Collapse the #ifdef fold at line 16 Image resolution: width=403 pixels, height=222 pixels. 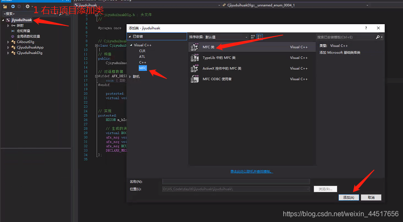click(96, 76)
